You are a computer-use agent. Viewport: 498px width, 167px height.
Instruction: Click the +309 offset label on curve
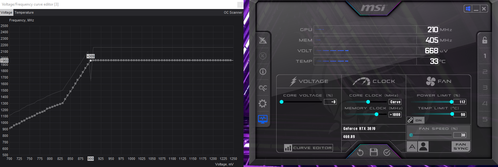pos(91,56)
